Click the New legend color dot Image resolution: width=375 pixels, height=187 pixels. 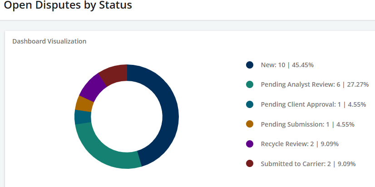pos(249,65)
